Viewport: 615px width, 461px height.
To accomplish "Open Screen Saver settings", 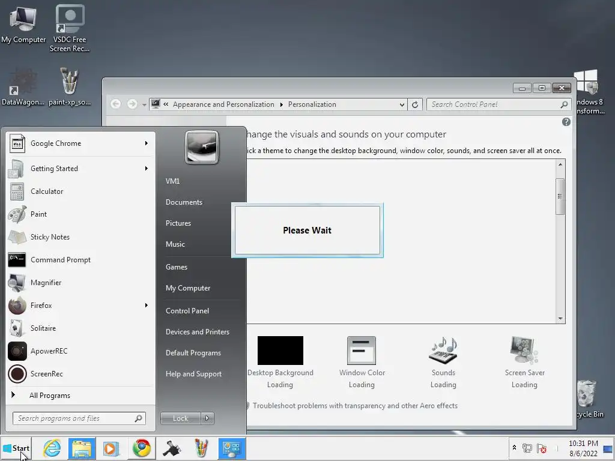I will (x=524, y=362).
